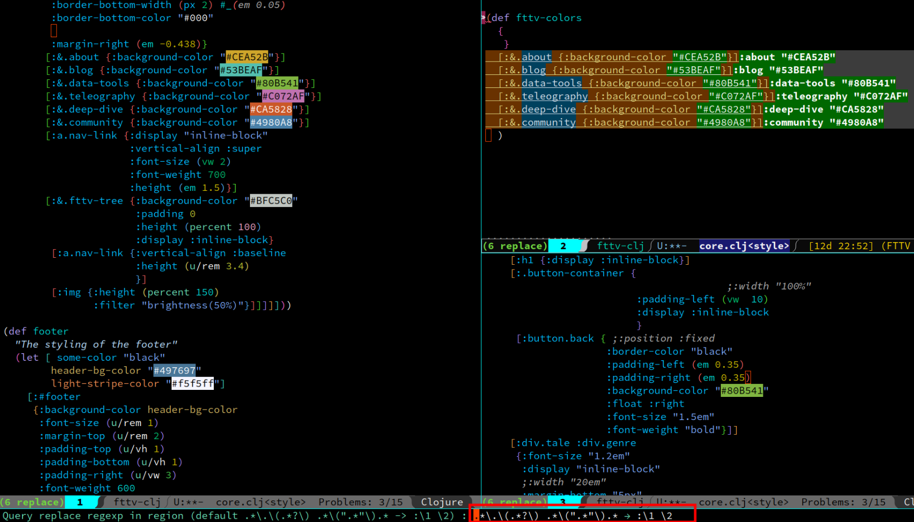Select fttv-clj project name in left mode line
The width and height of the screenshot is (914, 522).
pyautogui.click(x=137, y=502)
